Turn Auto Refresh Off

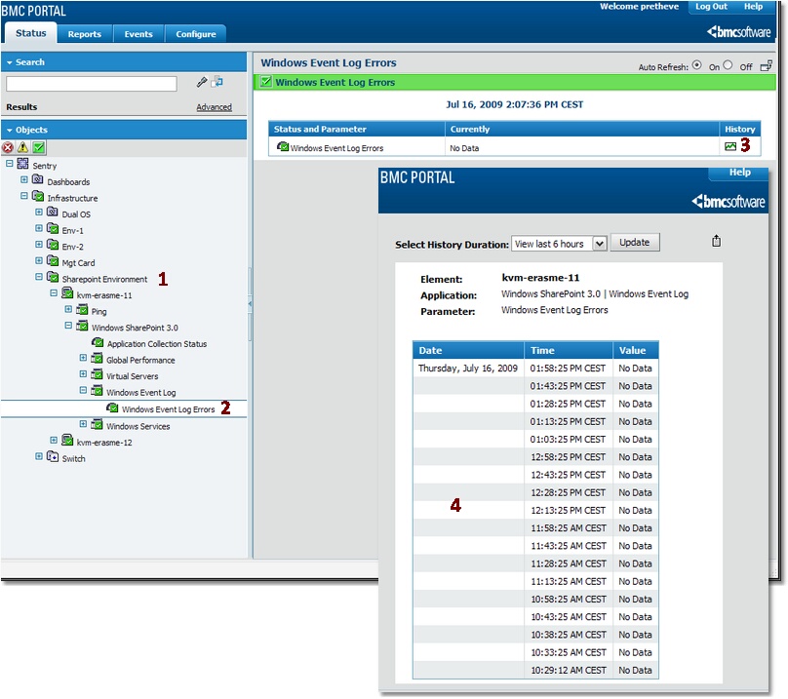728,64
